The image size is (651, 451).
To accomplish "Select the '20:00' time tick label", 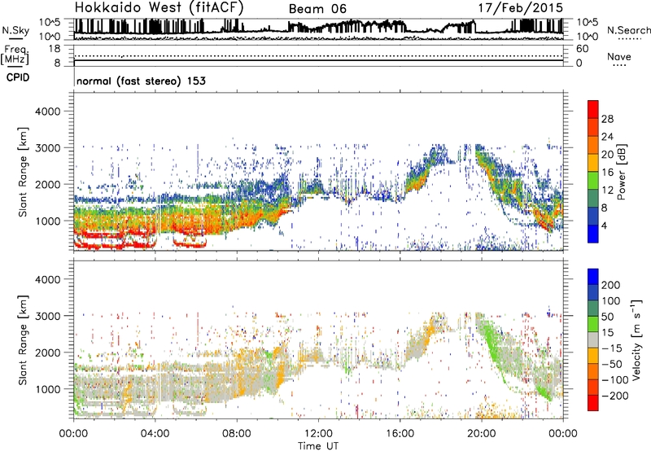I will coord(481,434).
